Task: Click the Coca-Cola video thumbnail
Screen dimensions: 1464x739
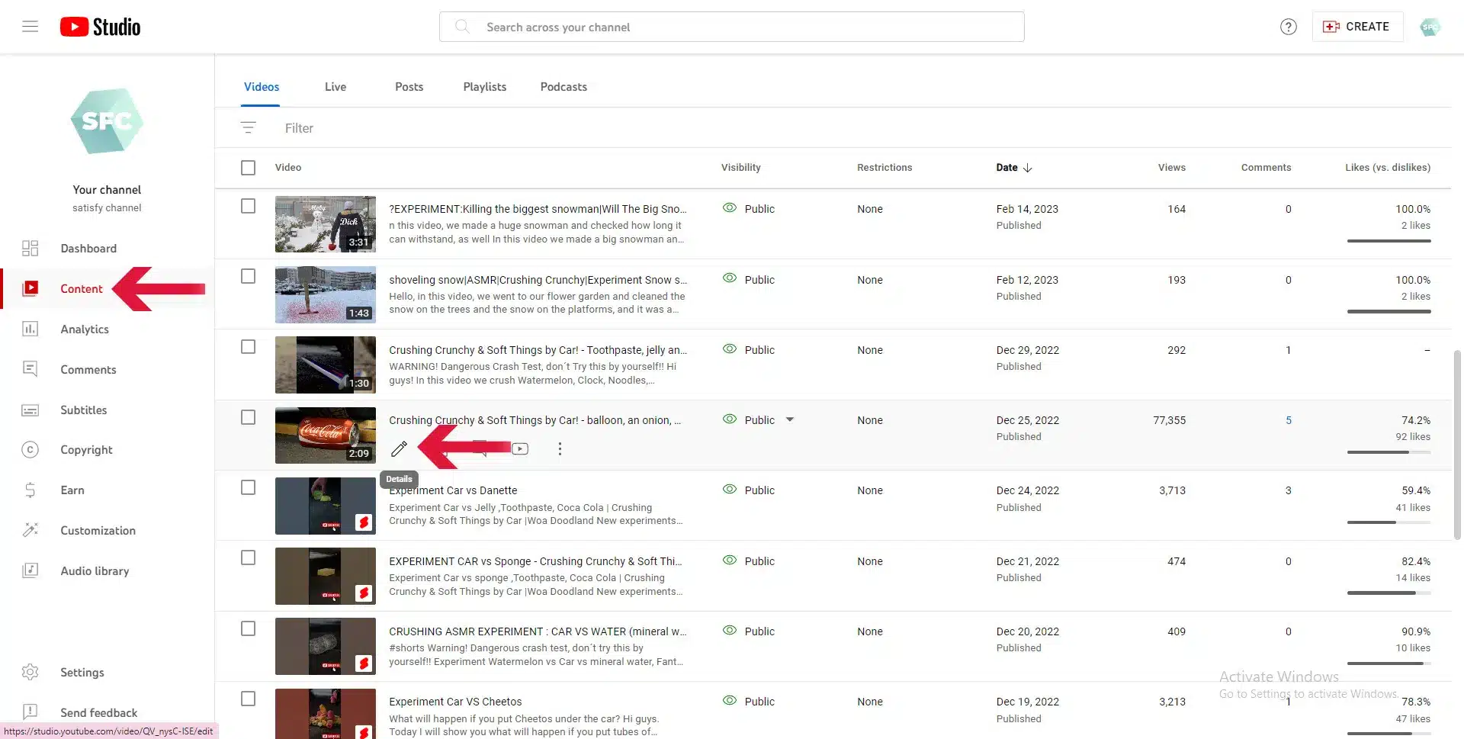Action: click(x=326, y=435)
